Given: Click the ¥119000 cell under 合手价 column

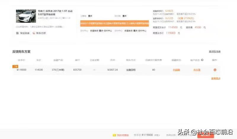Looking at the screenshot, I should (21, 70).
